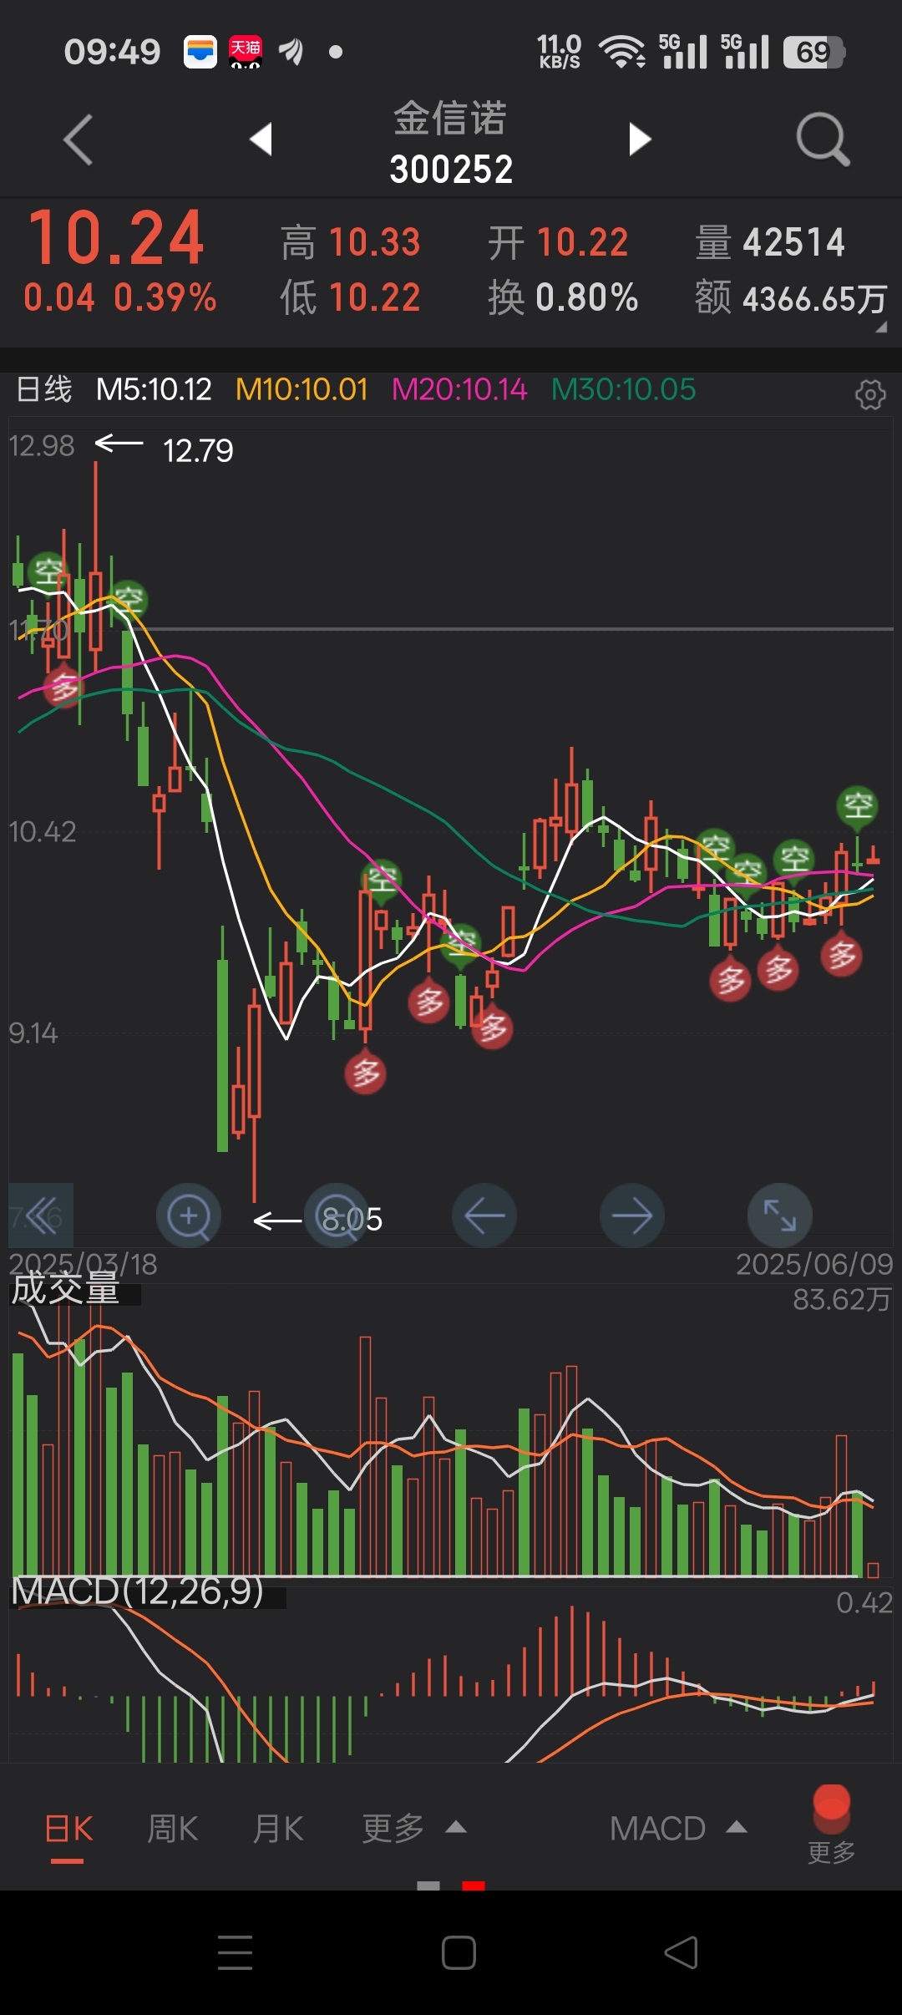Switch to next stock with right triangle

(640, 139)
